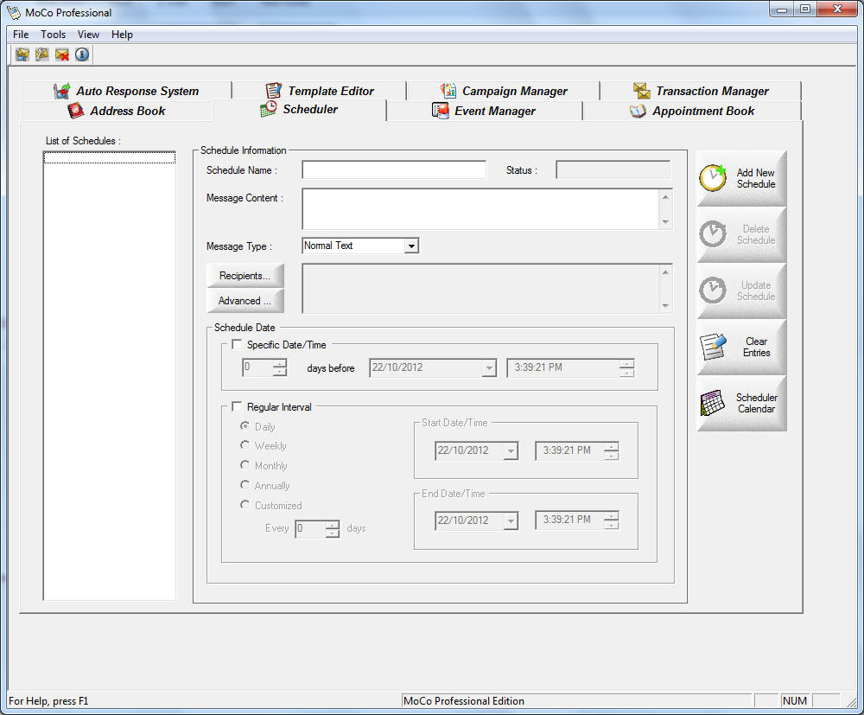Select the Customized radio button
The width and height of the screenshot is (864, 715).
(245, 504)
